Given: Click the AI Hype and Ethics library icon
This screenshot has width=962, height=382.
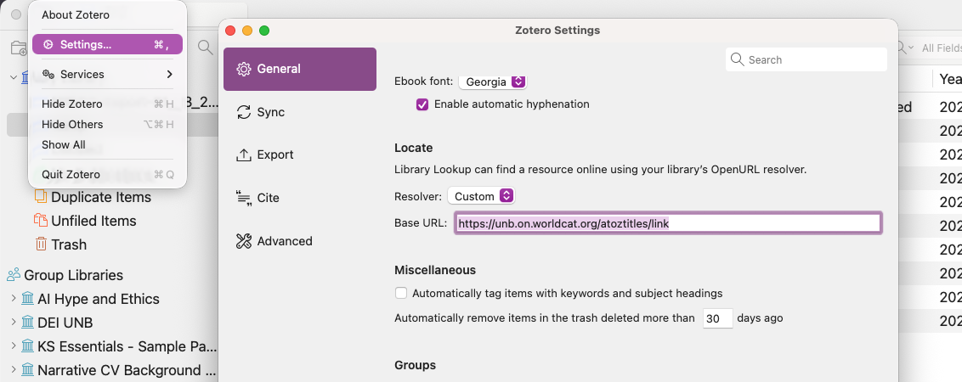Looking at the screenshot, I should [27, 299].
